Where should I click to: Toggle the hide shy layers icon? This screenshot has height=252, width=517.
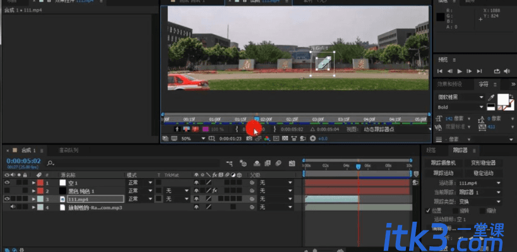point(257,163)
